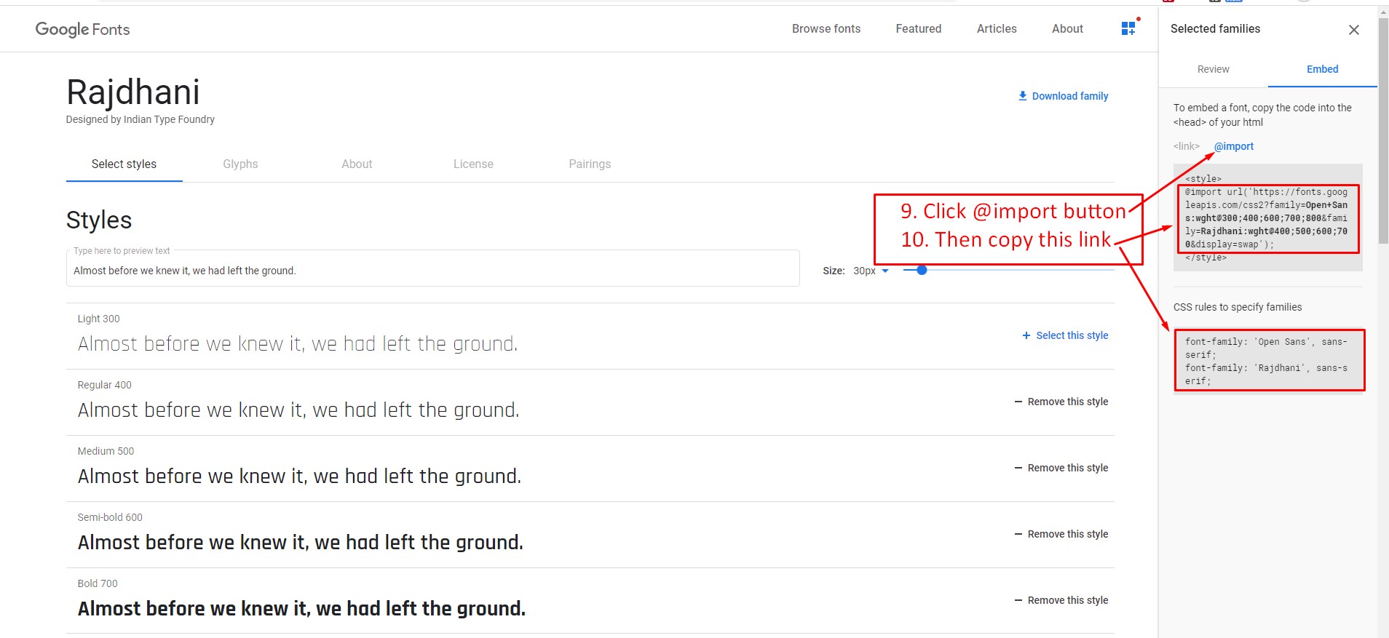
Task: Switch to the Glyphs tab
Action: pyautogui.click(x=240, y=164)
